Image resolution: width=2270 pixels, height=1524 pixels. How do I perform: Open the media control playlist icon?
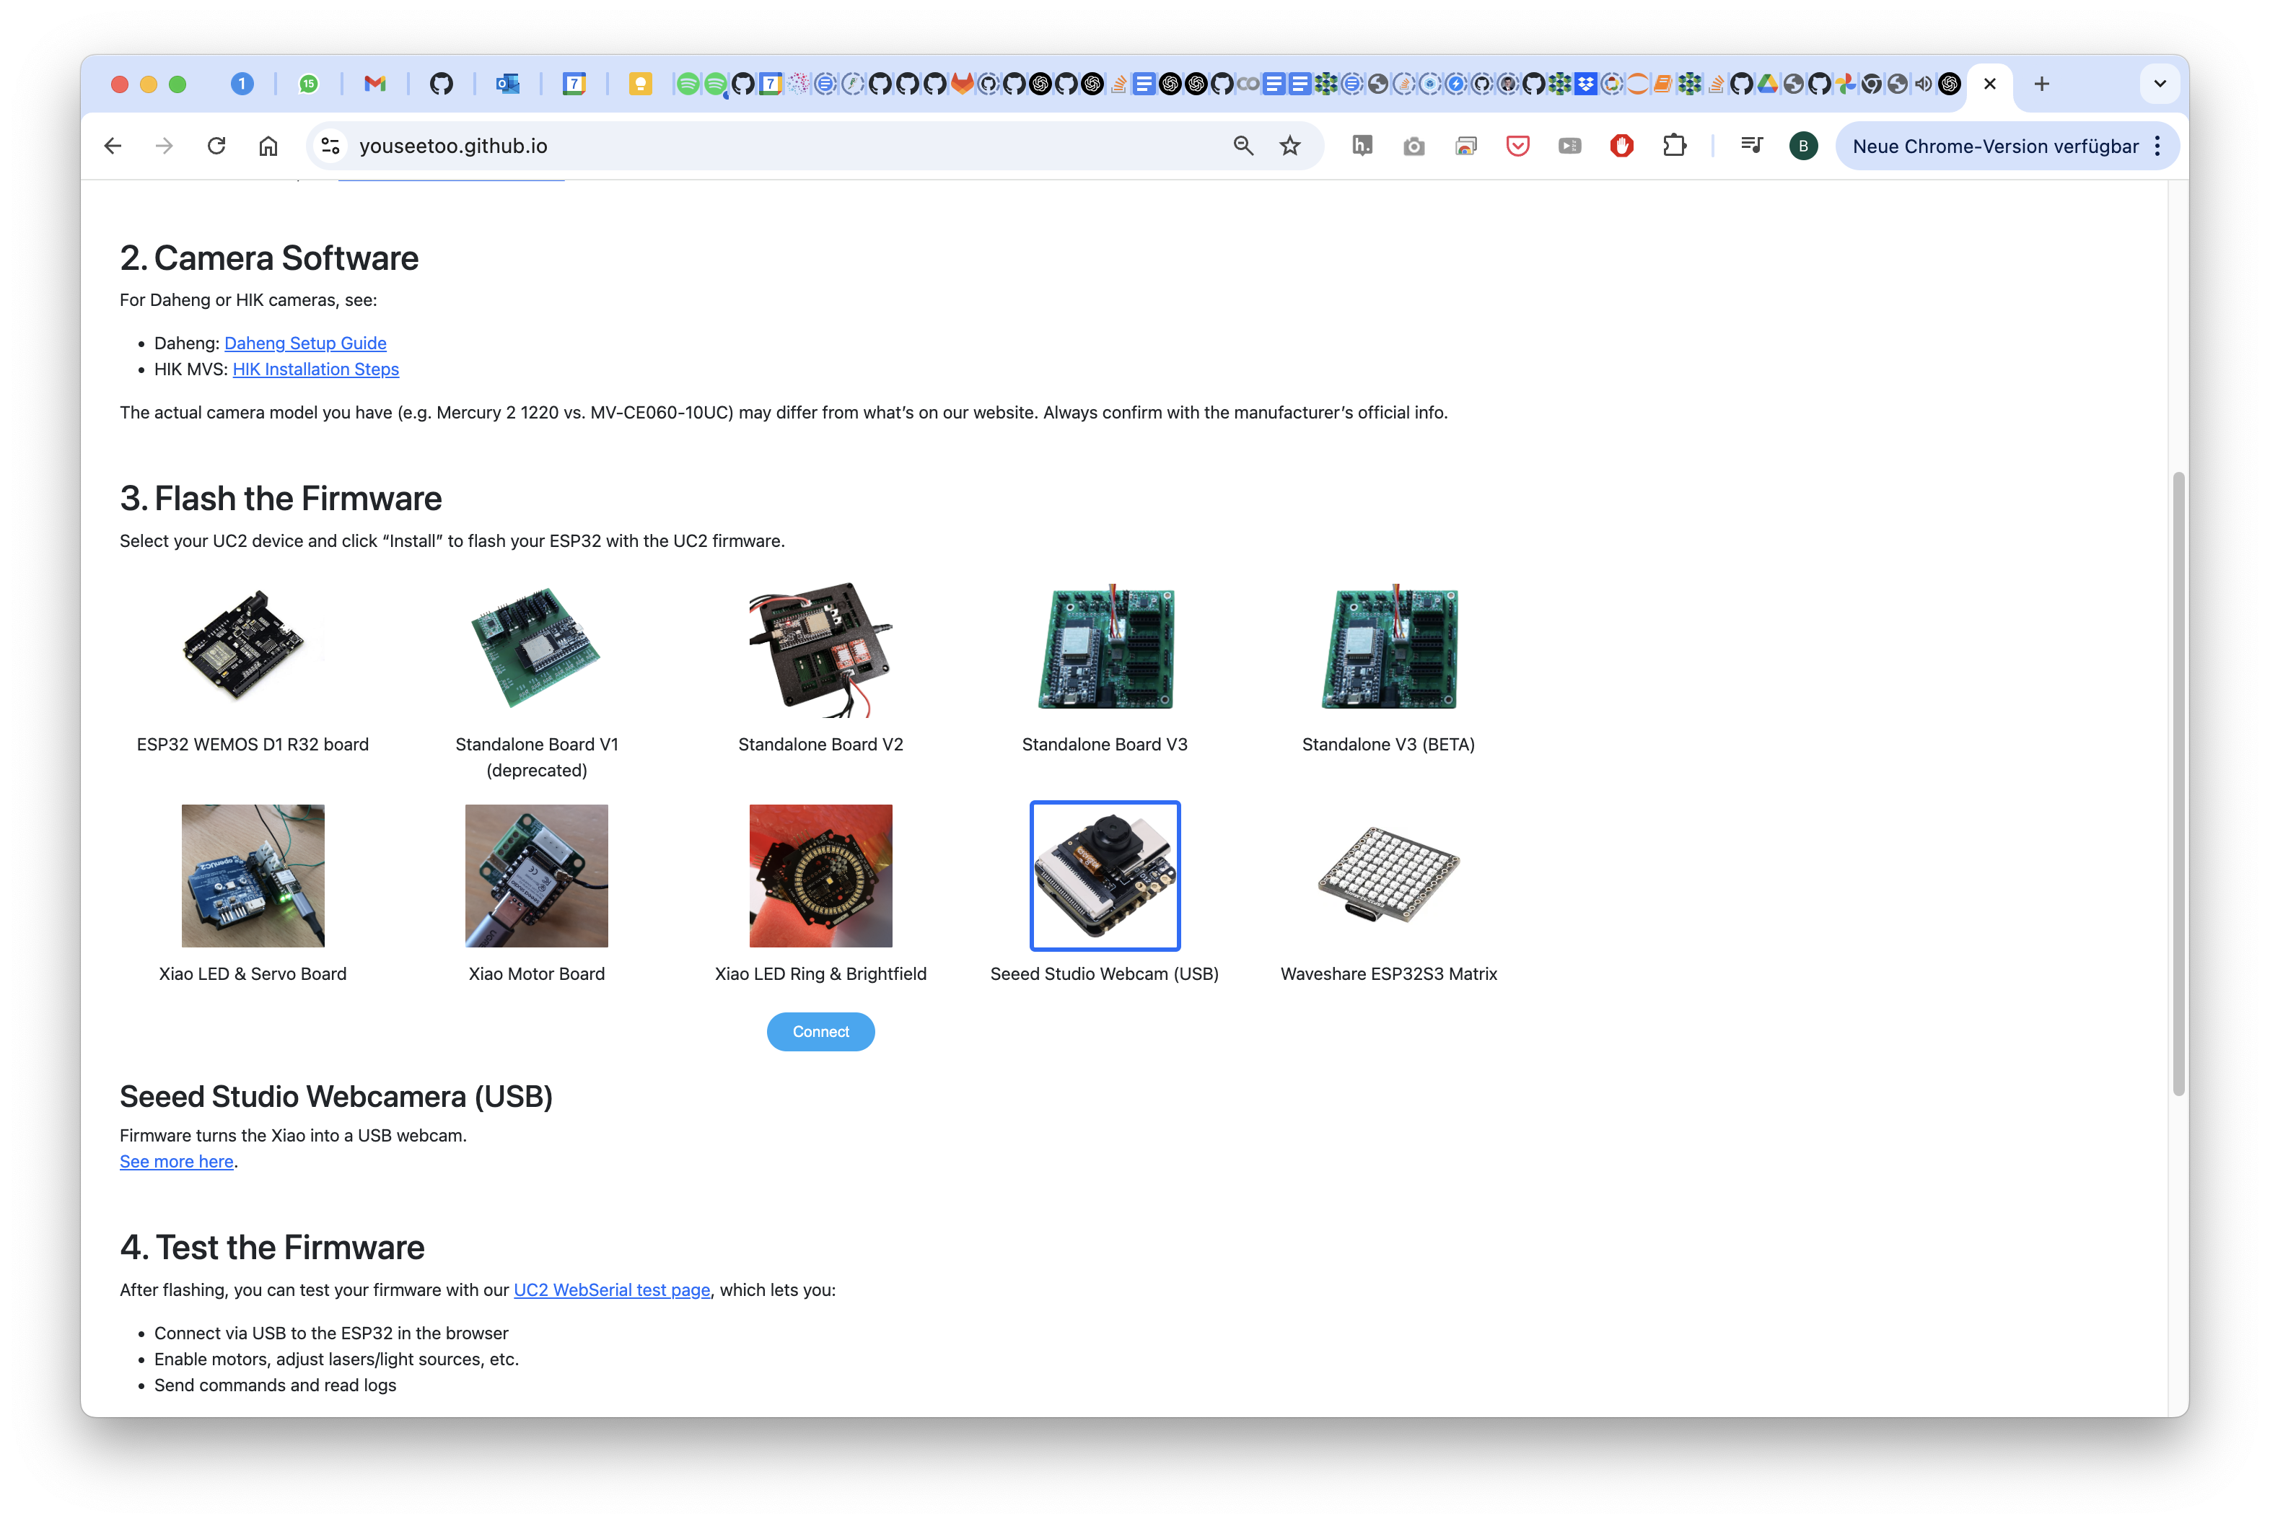point(1751,146)
